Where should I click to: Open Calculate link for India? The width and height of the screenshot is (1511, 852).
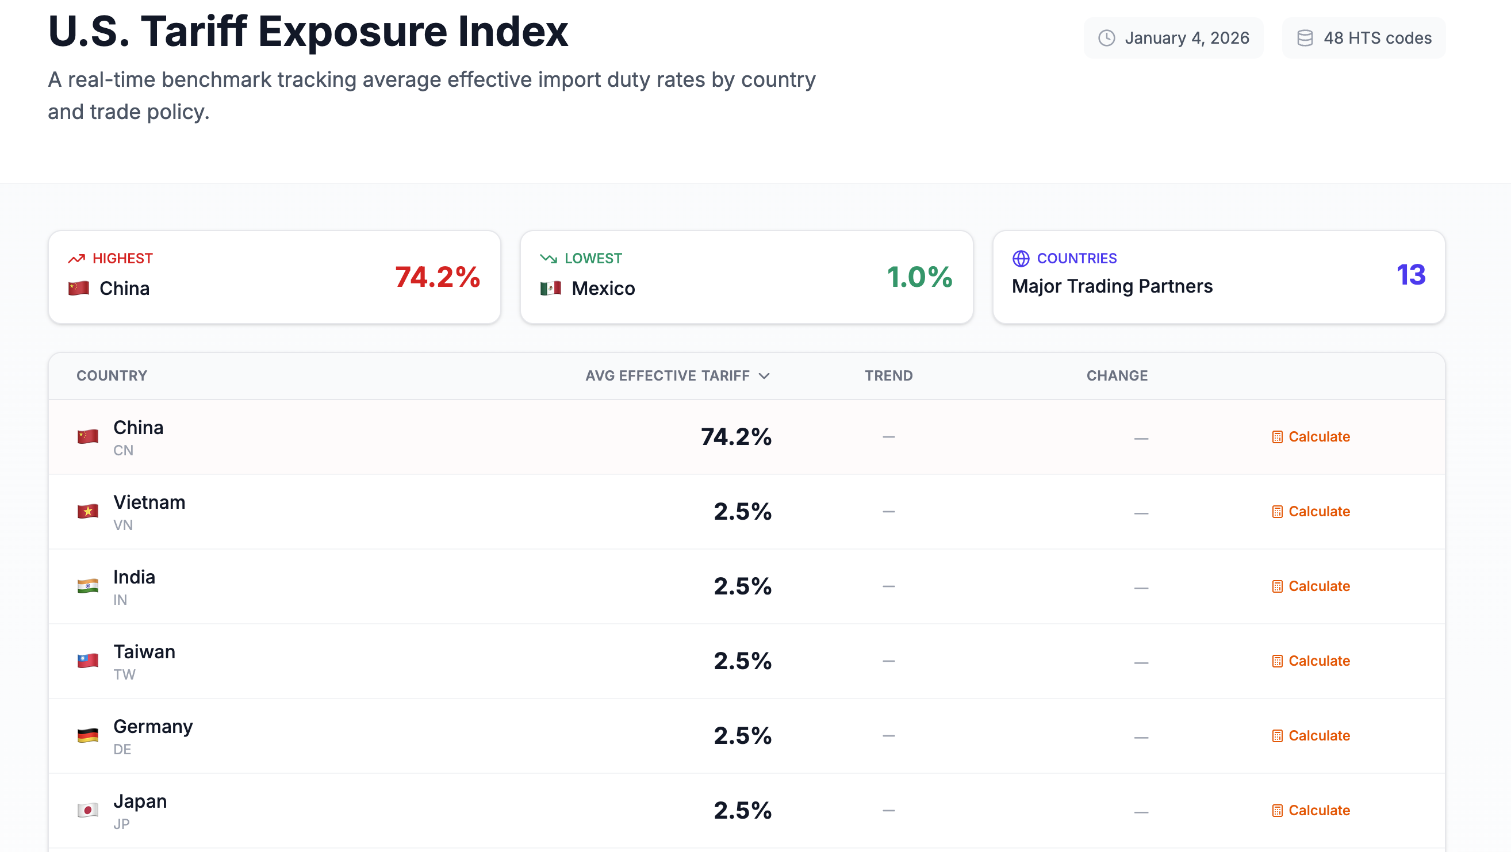[x=1311, y=586]
